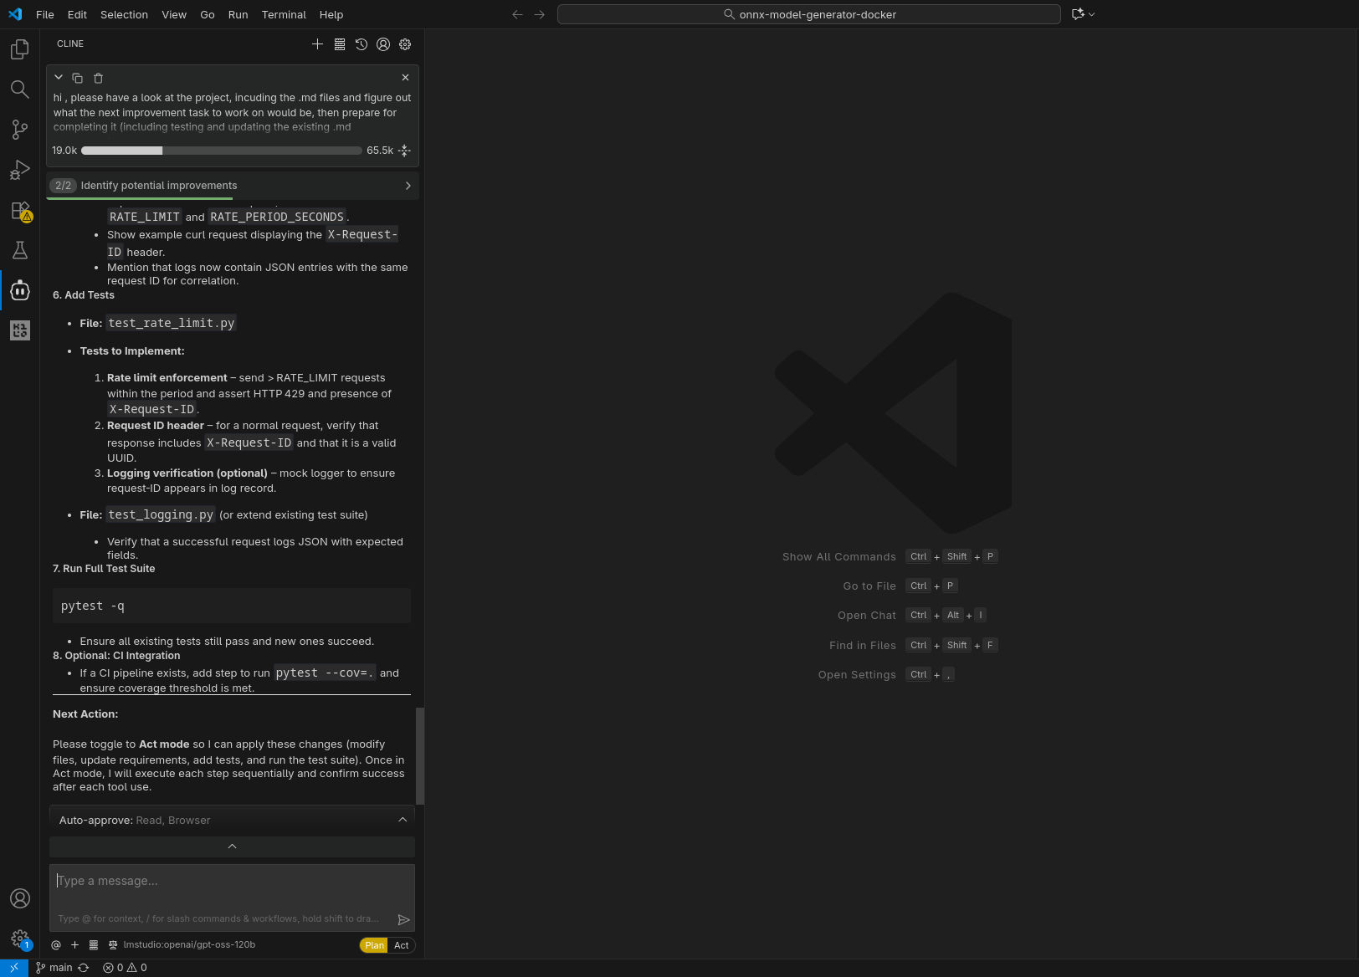The image size is (1359, 977).
Task: Switch Cline to Act mode
Action: 402,945
